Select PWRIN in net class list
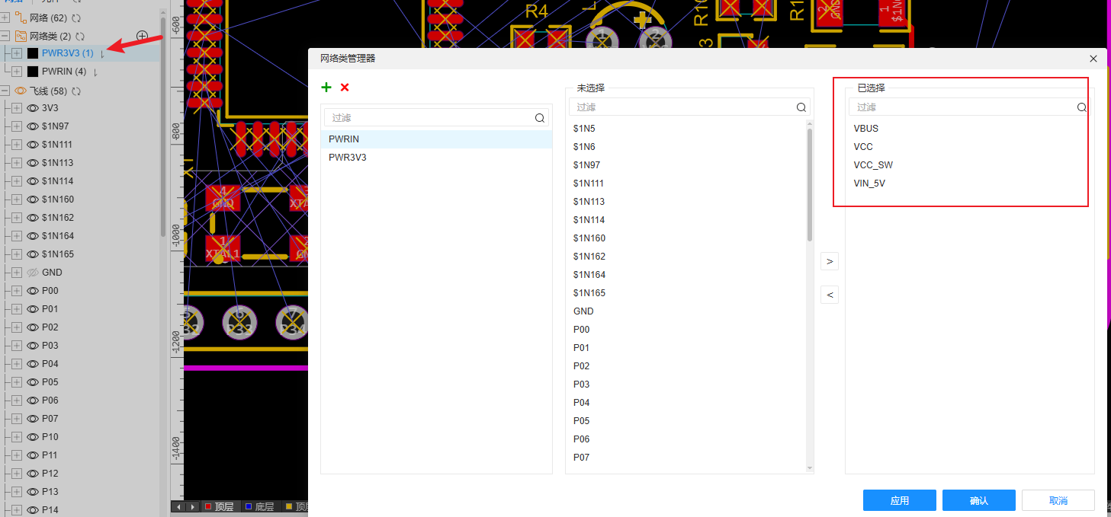The image size is (1111, 517). click(436, 139)
